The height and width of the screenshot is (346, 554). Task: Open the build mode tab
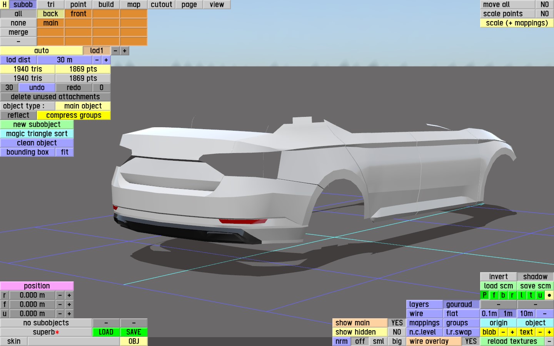(x=106, y=5)
